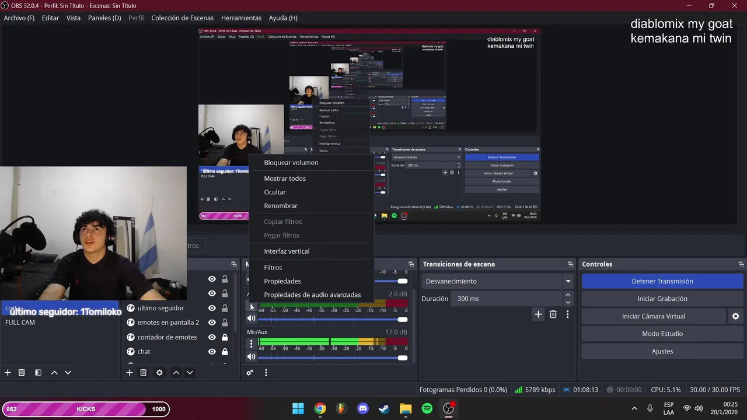
Task: Toggle lock on ultimo seguidor source
Action: pos(225,308)
